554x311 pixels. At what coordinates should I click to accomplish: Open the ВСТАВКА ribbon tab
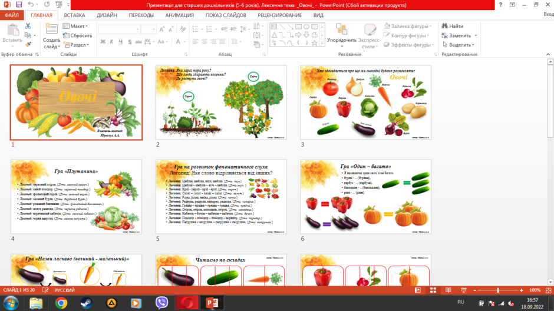pyautogui.click(x=74, y=15)
